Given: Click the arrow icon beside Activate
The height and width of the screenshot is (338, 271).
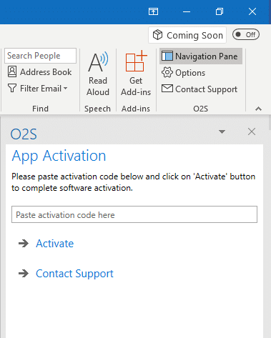Looking at the screenshot, I should [x=24, y=244].
